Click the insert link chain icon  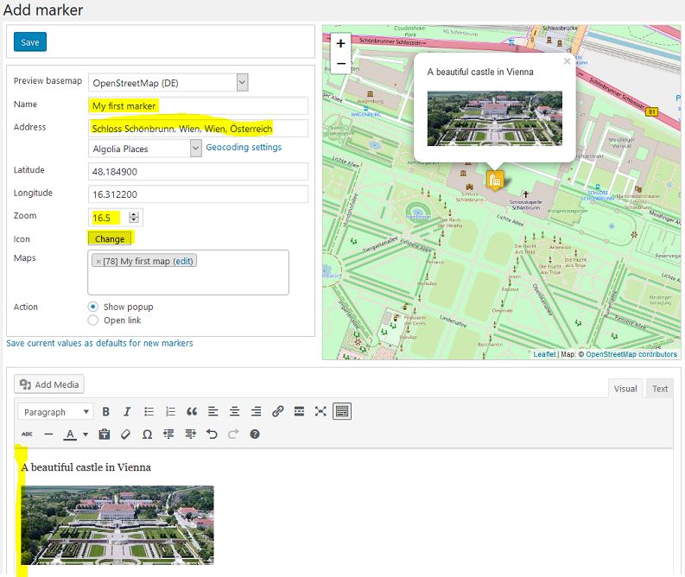(x=277, y=411)
